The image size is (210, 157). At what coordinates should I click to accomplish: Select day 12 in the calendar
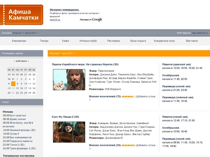[x=34, y=84]
